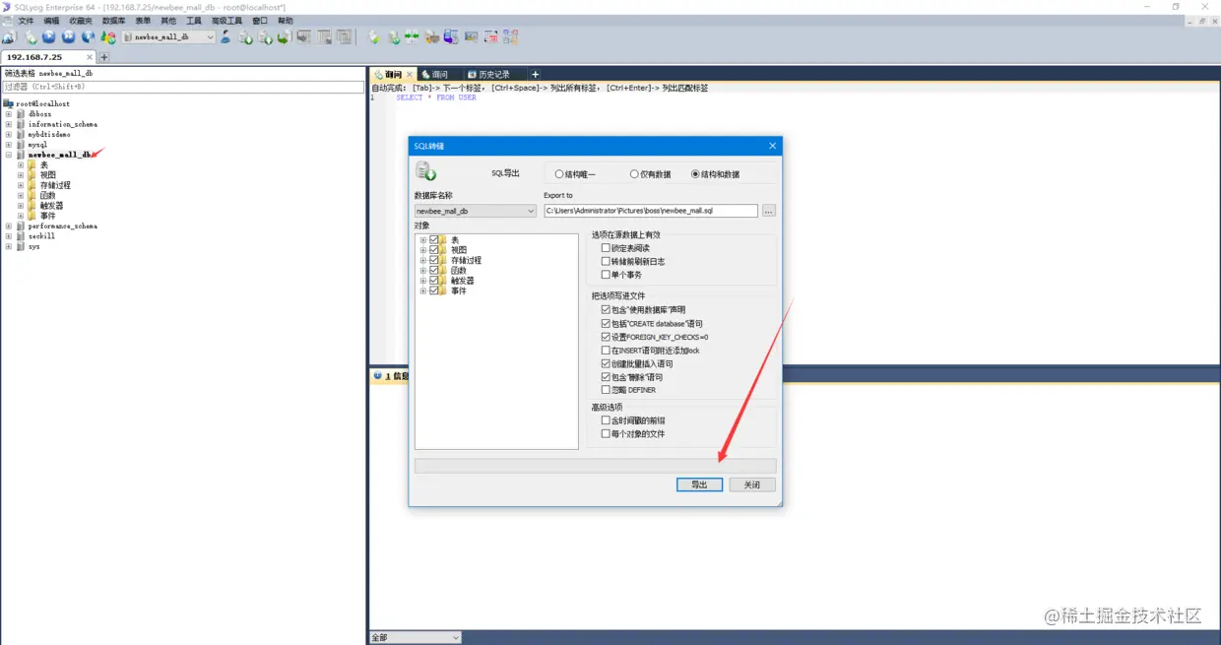Select the 触发器 folder in left tree
The width and height of the screenshot is (1221, 645).
(51, 206)
